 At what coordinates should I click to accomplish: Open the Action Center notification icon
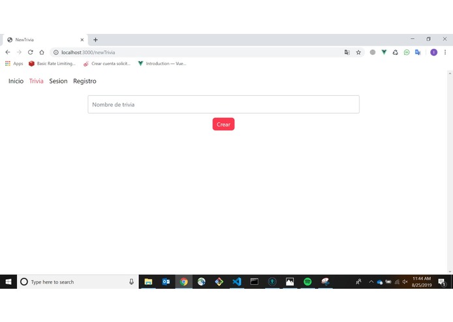(x=442, y=282)
